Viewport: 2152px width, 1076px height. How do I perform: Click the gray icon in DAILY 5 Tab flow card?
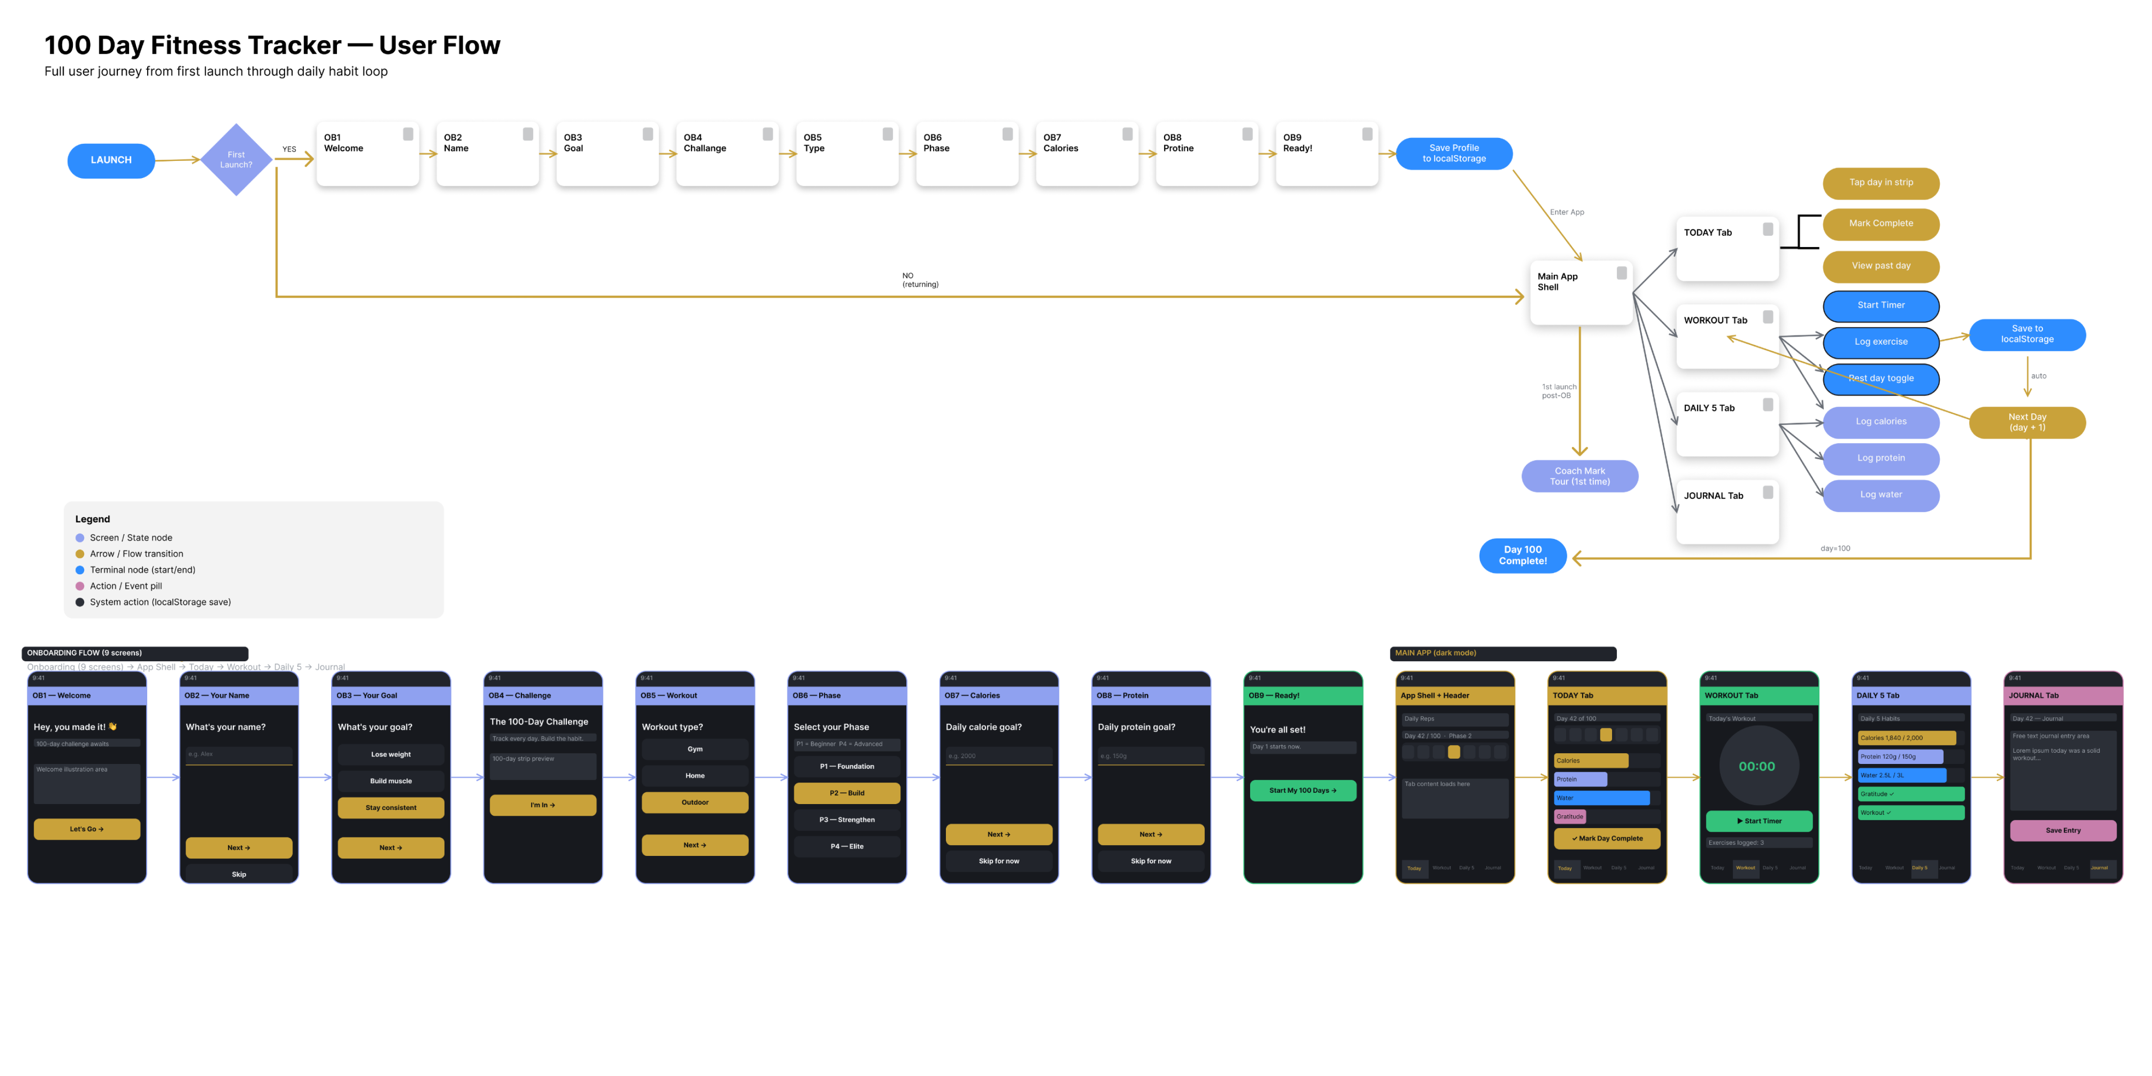tap(1768, 404)
